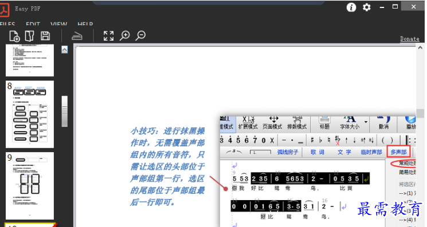The height and width of the screenshot is (227, 427).
Task: Click the parentheses symbol in notation bar
Action: tap(387, 140)
